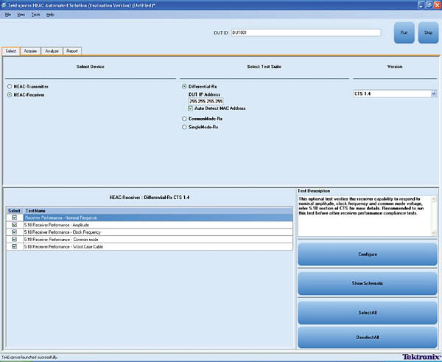Open the File menu
Viewport: 442px width, 362px height.
(x=8, y=14)
